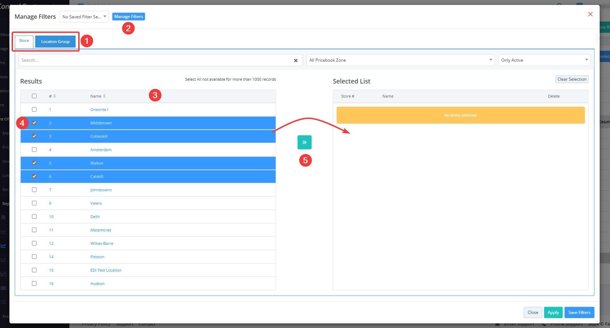Sort results by the Name column arrows

[x=104, y=96]
